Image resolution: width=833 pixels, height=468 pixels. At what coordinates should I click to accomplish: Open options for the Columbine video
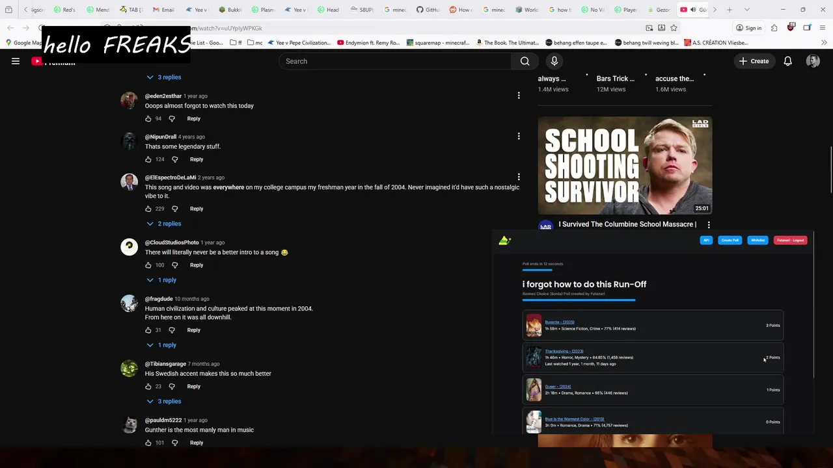(709, 225)
